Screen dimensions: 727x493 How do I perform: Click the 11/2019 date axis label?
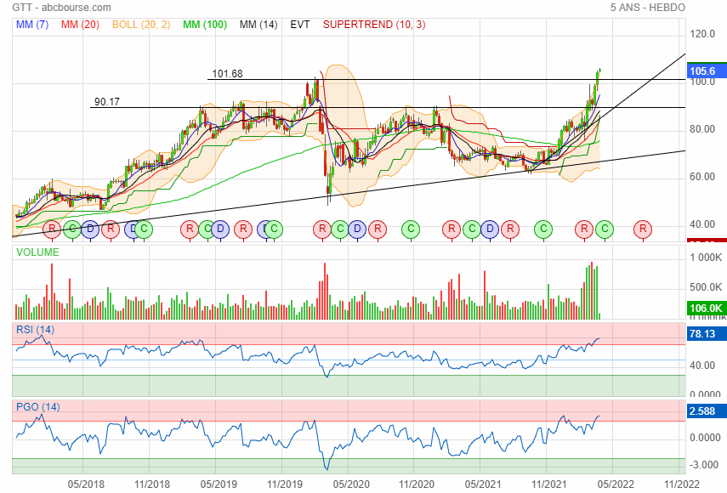(285, 484)
